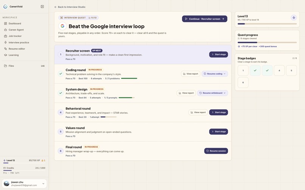Screen dimensions: 305x190
Task: Start the Recruiter screen stage
Action: tap(219, 55)
